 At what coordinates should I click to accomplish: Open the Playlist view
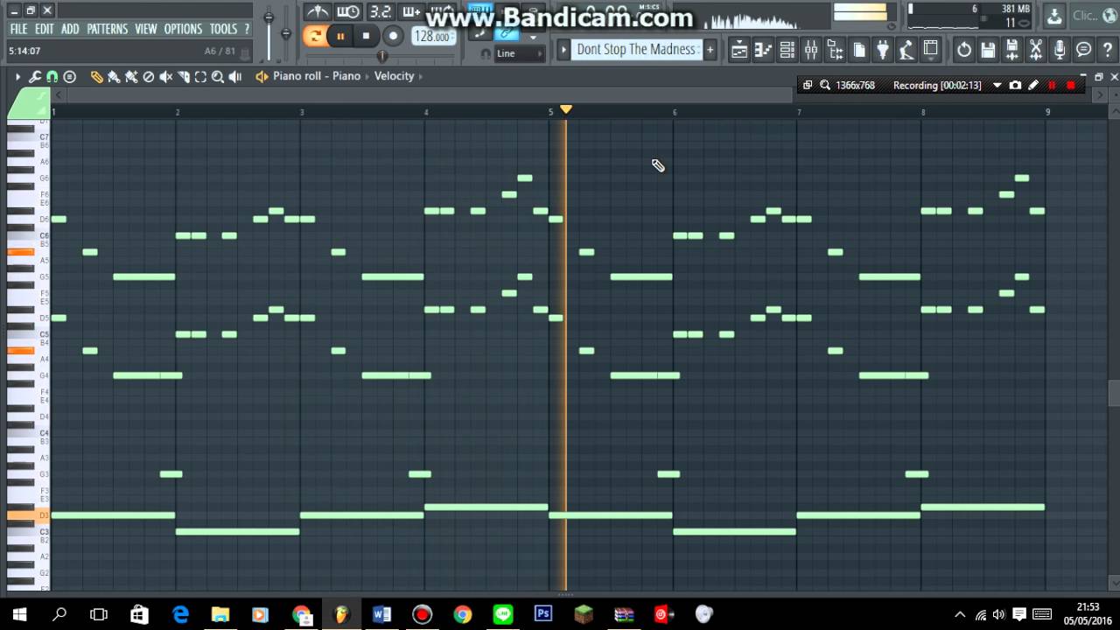coord(739,50)
